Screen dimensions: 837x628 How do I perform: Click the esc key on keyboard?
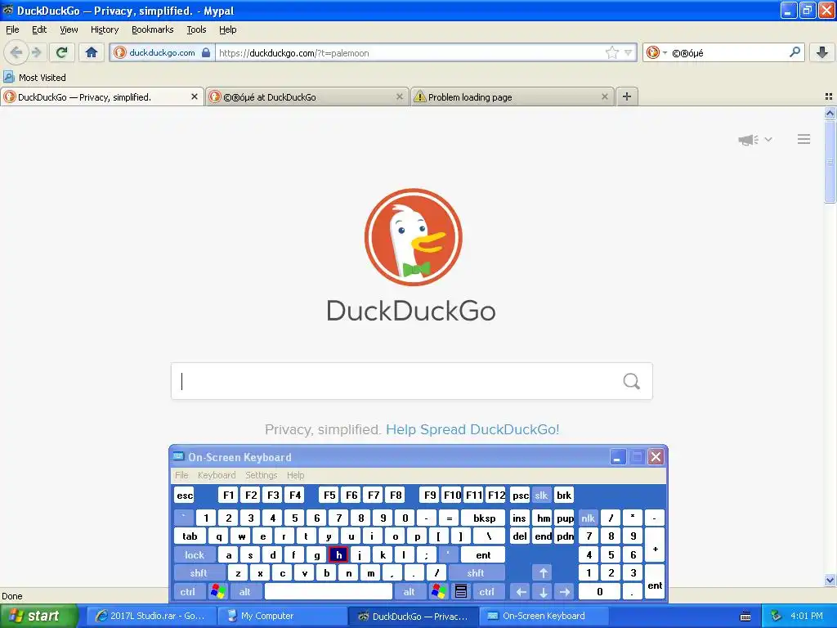(x=184, y=495)
